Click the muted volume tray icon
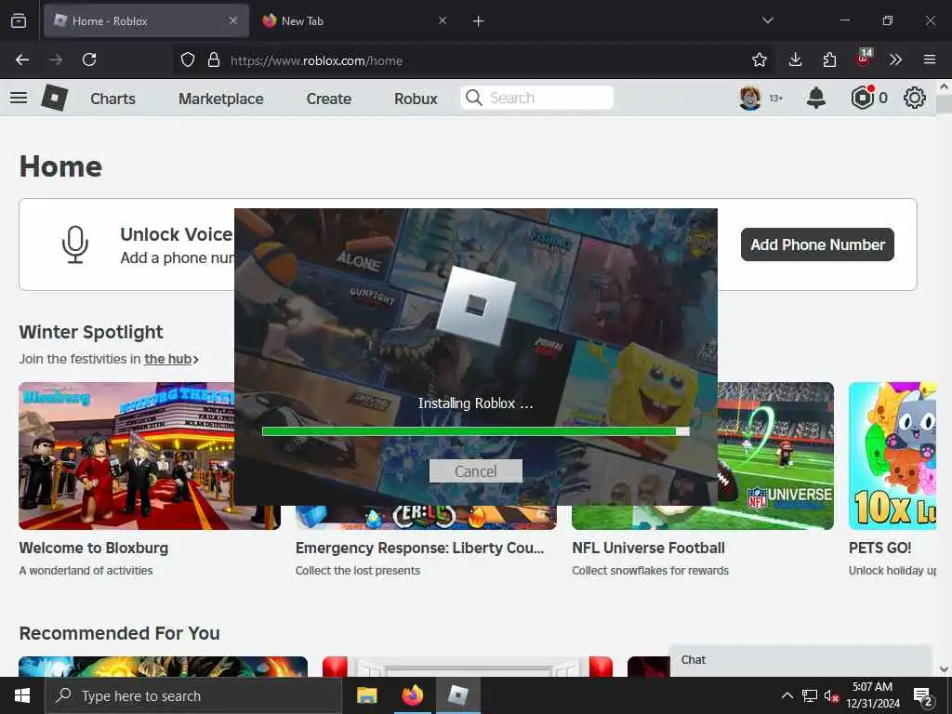952x714 pixels. click(x=831, y=695)
